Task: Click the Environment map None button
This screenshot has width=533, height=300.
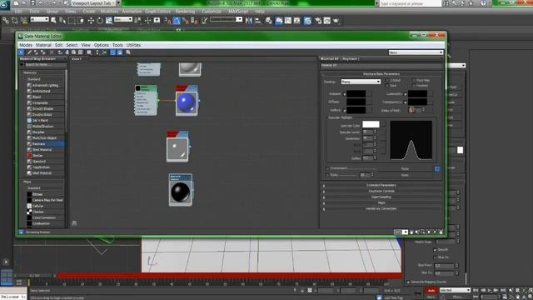Action: point(405,168)
